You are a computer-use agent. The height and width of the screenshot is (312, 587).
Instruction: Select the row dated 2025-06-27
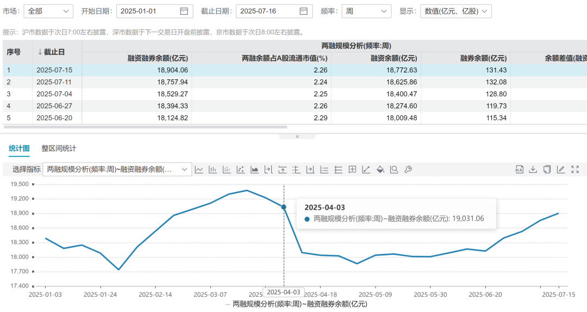[x=295, y=106]
